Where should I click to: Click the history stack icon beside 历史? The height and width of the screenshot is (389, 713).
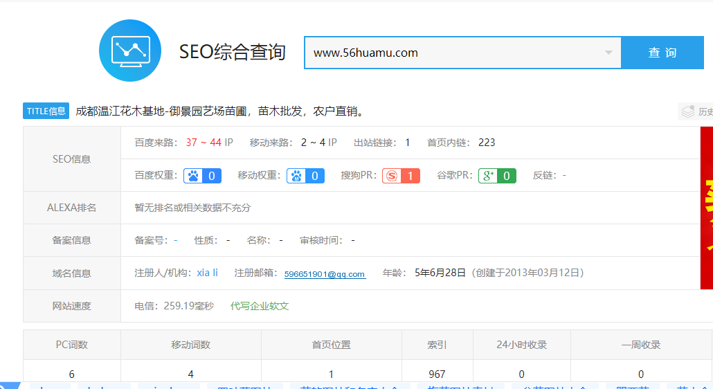coord(687,111)
